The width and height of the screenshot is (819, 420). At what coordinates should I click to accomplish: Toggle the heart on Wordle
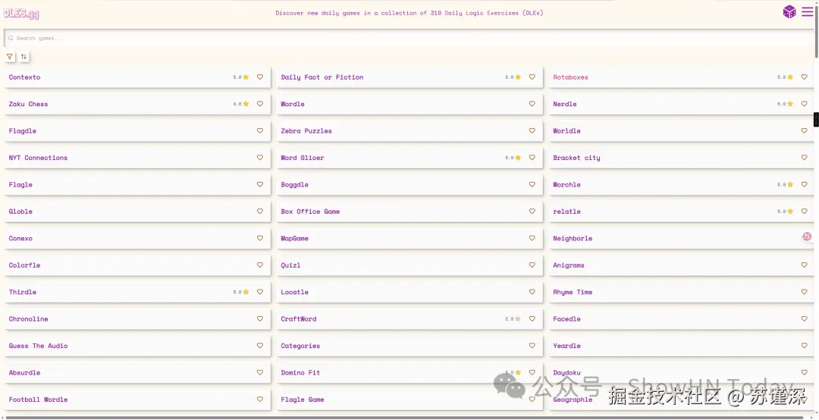tap(532, 104)
